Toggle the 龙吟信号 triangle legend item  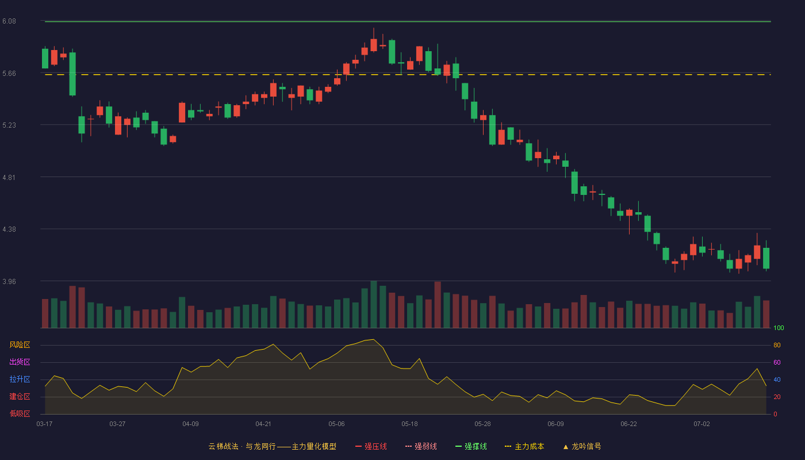click(582, 446)
